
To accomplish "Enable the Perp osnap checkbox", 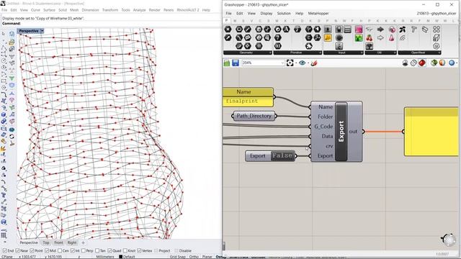I will point(84,251).
